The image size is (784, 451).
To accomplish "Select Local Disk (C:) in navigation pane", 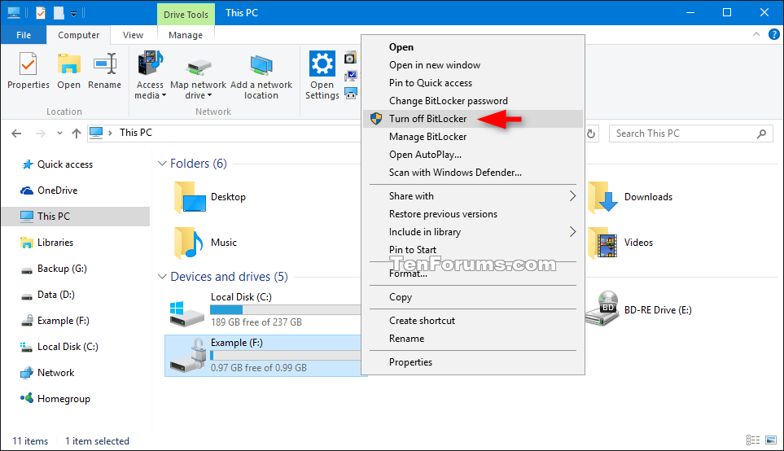I will (68, 347).
